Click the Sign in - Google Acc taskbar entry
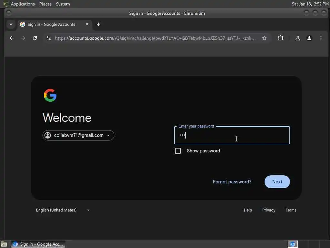This screenshot has height=248, width=330. pos(38,244)
